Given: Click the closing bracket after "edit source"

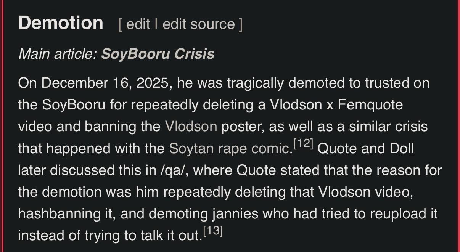Looking at the screenshot, I should 240,24.
